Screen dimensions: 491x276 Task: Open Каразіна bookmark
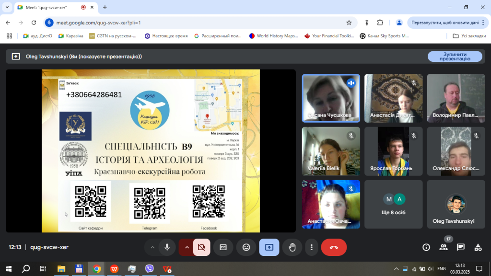tap(71, 36)
